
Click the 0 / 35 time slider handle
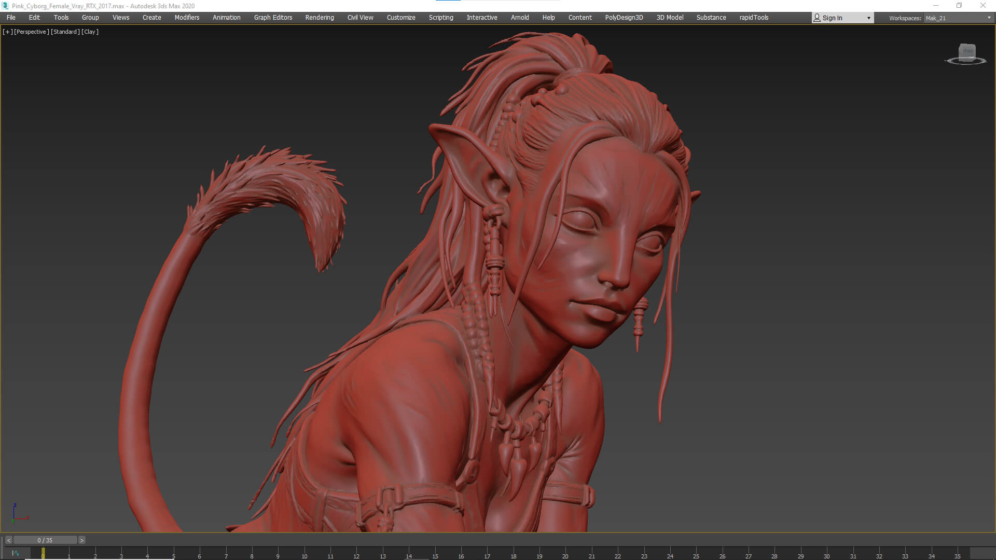pyautogui.click(x=45, y=540)
